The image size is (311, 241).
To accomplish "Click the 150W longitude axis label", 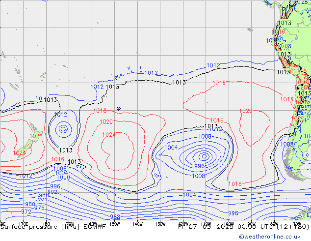I will point(115,224).
